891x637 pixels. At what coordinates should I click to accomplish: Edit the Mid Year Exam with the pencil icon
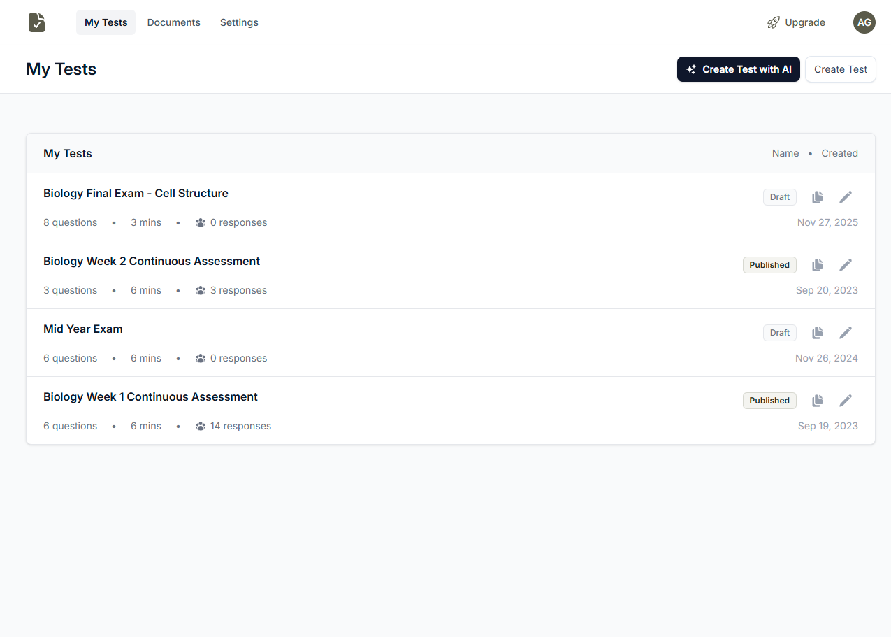tap(846, 332)
